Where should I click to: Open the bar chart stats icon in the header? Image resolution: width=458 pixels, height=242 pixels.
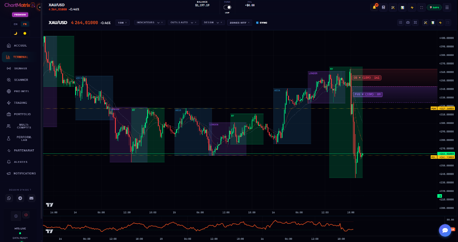(x=403, y=7)
